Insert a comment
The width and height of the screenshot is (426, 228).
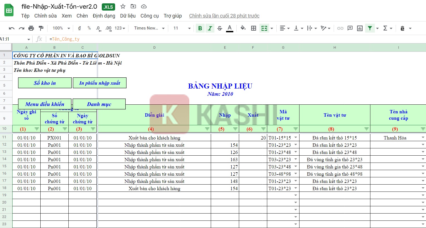(350, 28)
